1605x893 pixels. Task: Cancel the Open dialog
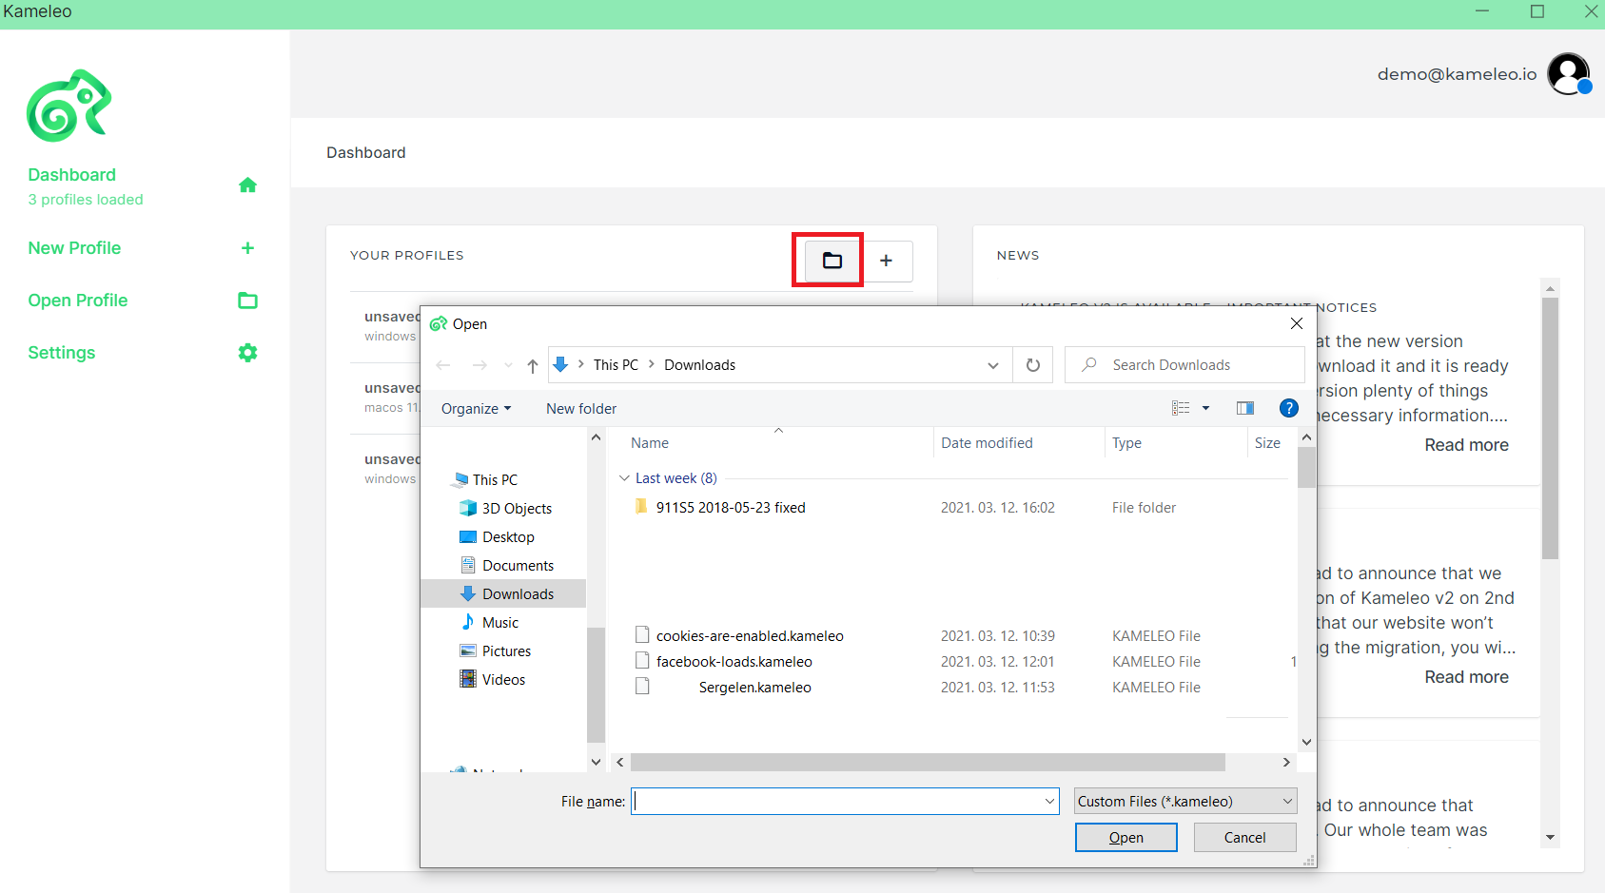(1245, 838)
